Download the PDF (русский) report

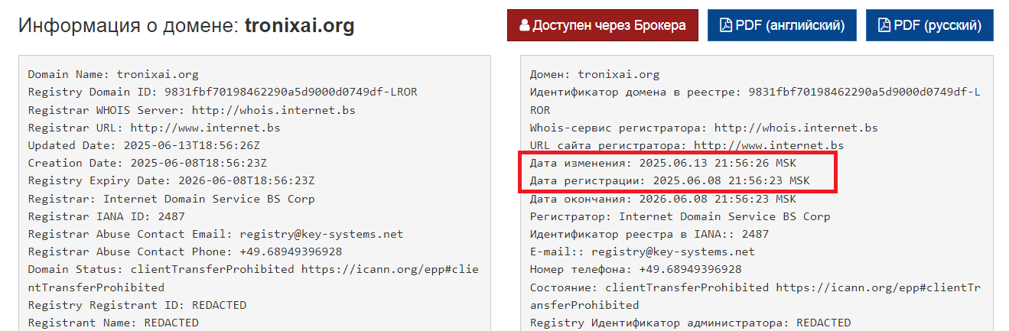pos(929,25)
